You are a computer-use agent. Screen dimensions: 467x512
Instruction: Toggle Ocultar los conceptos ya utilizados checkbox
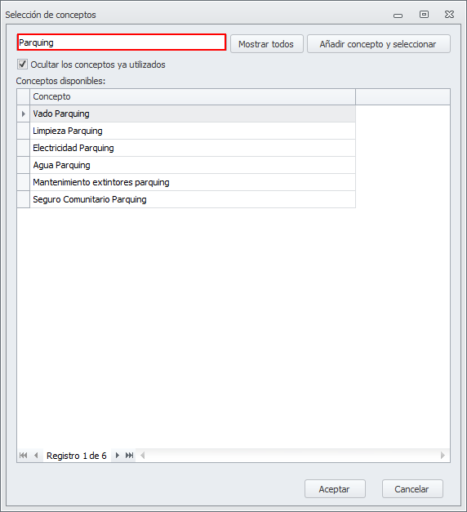click(22, 65)
